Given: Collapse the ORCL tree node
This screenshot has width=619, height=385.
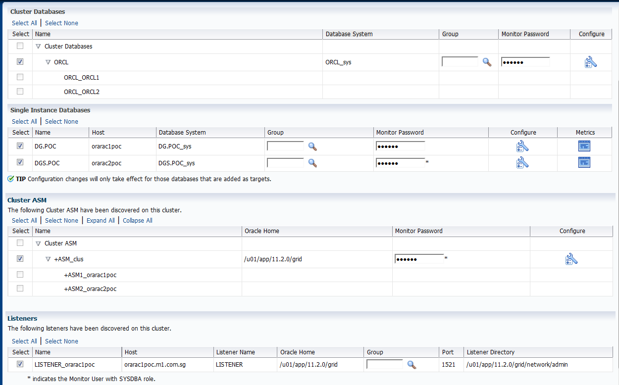Looking at the screenshot, I should (48, 62).
